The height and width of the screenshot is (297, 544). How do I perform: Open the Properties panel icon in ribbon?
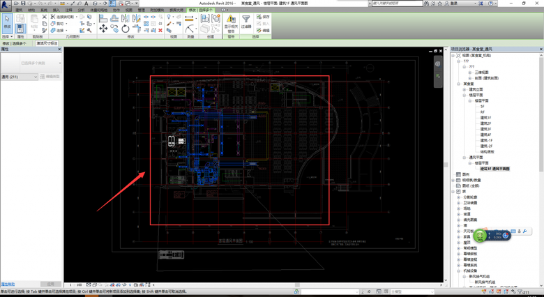20,29
